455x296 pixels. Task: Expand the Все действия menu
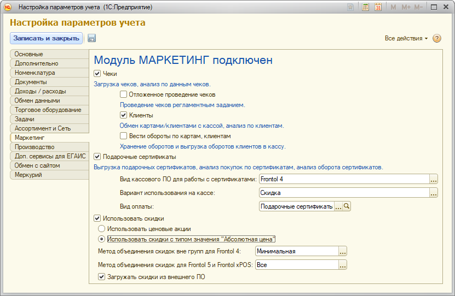(406, 38)
